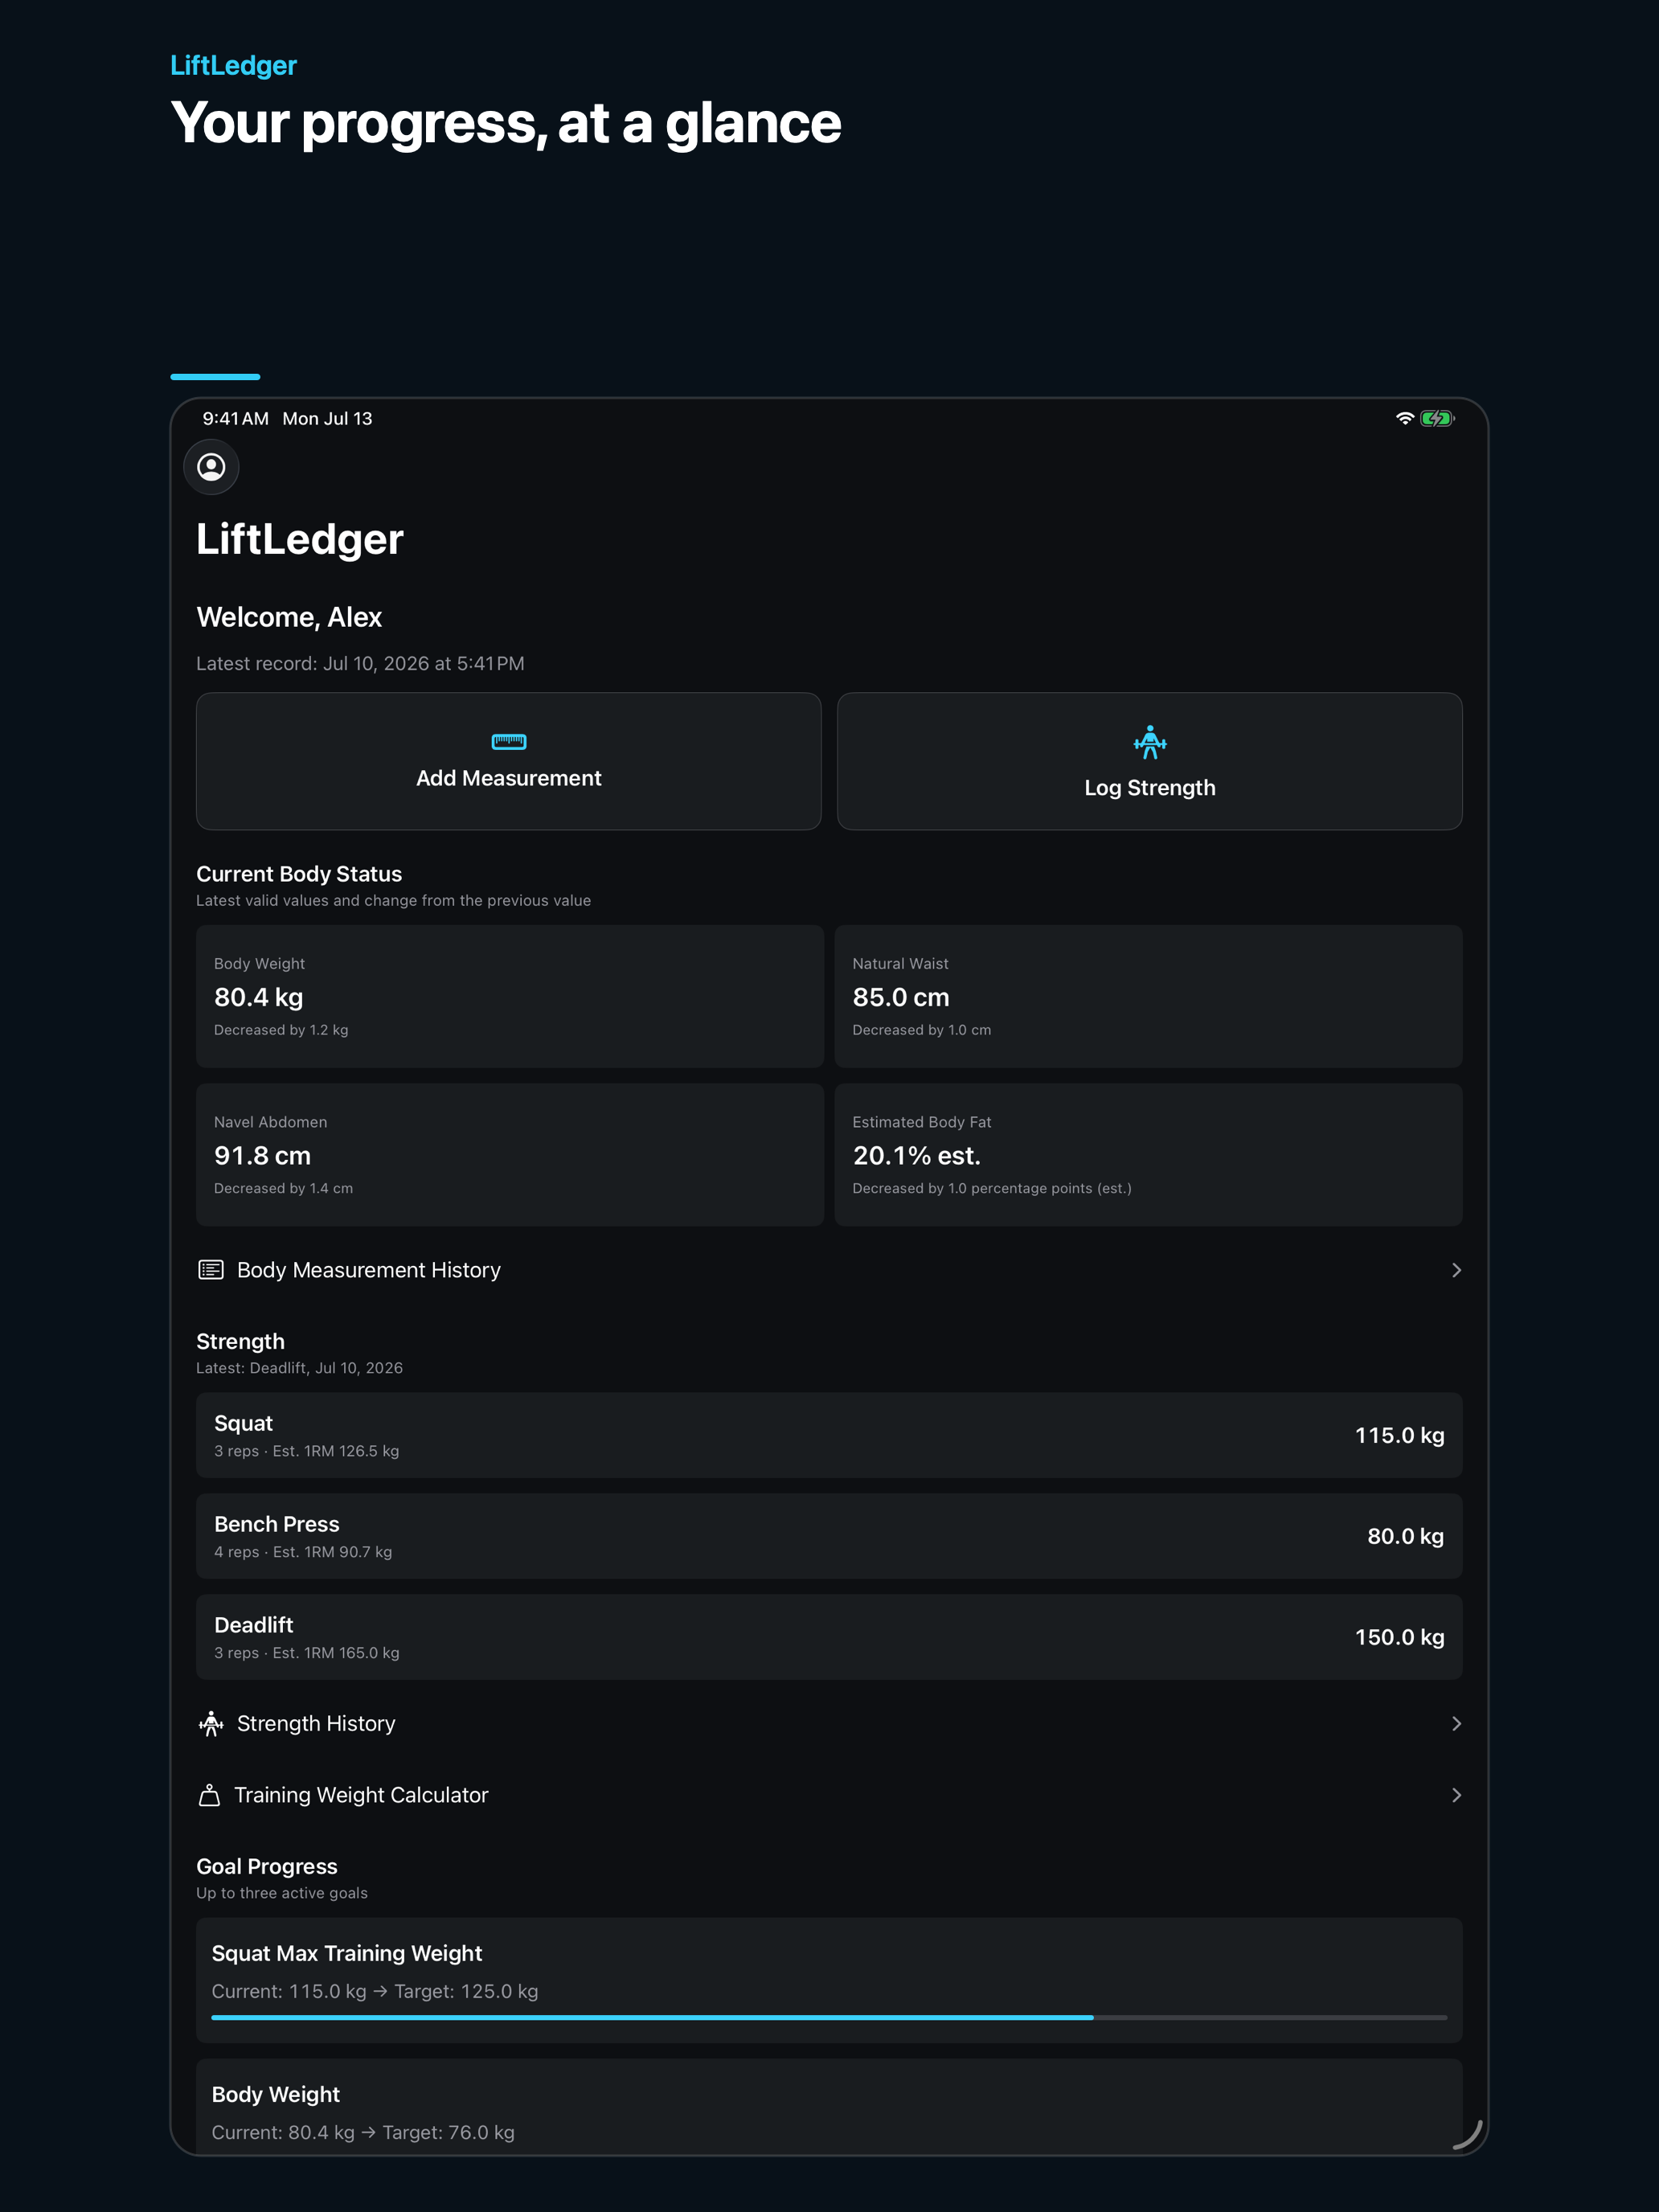
Task: Open the Body Weight goal title under Goal Progress
Action: pos(276,2094)
